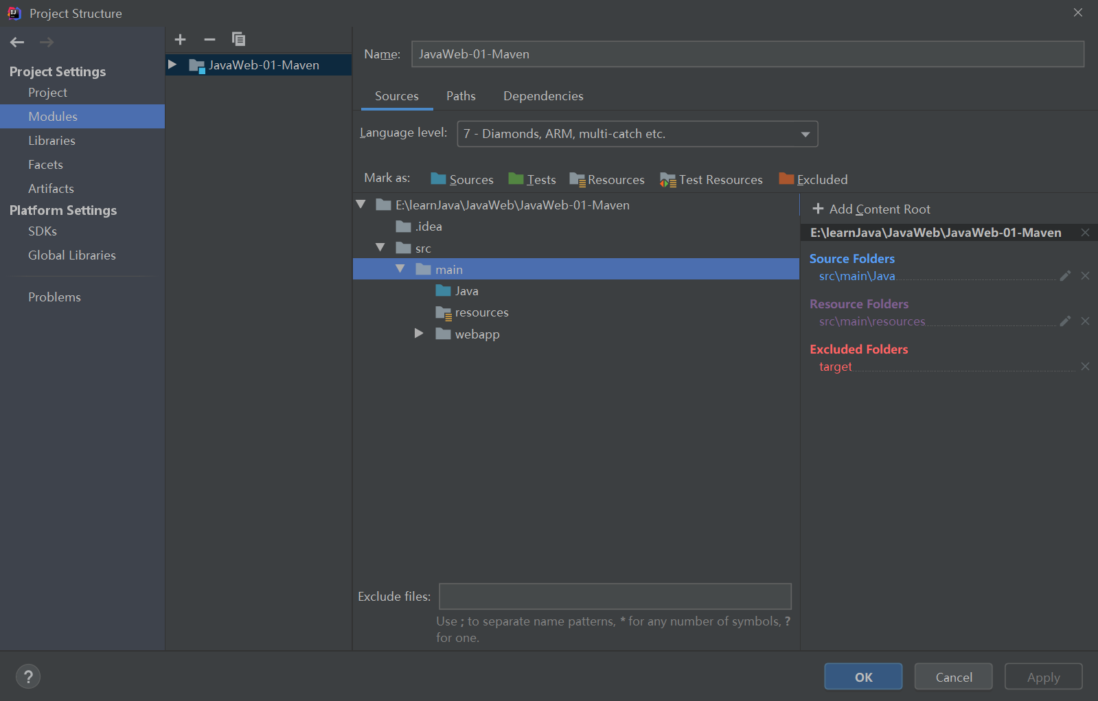This screenshot has width=1098, height=701.
Task: Remove target from excluded folders
Action: (x=1085, y=367)
